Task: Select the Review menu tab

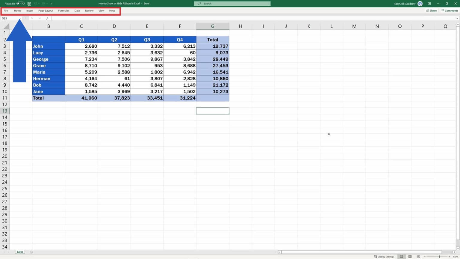Action: click(89, 10)
